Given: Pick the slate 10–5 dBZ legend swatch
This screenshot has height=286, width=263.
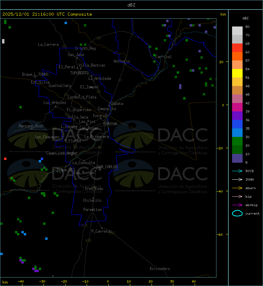Looking at the screenshot, I should pos(237,158).
